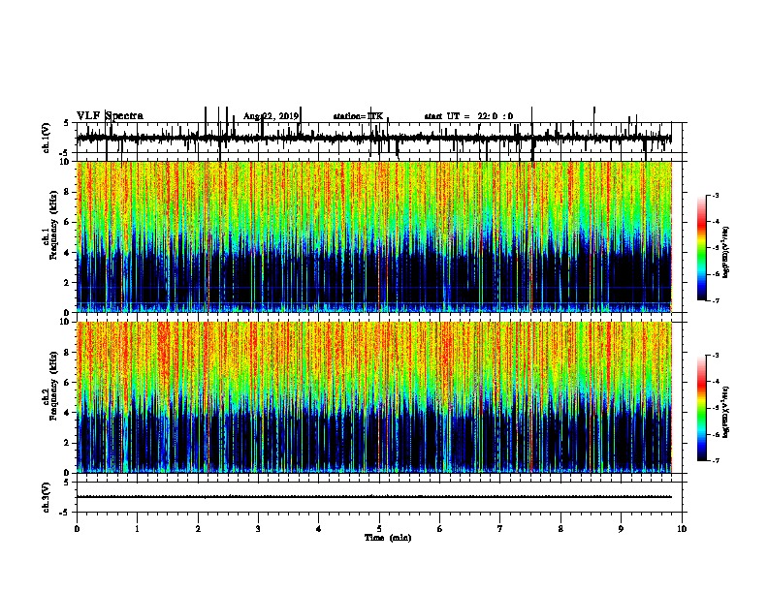Image resolution: width=768 pixels, height=593 pixels.
Task: Click the ch.2 spectrogram color scale bar
Action: (x=702, y=408)
